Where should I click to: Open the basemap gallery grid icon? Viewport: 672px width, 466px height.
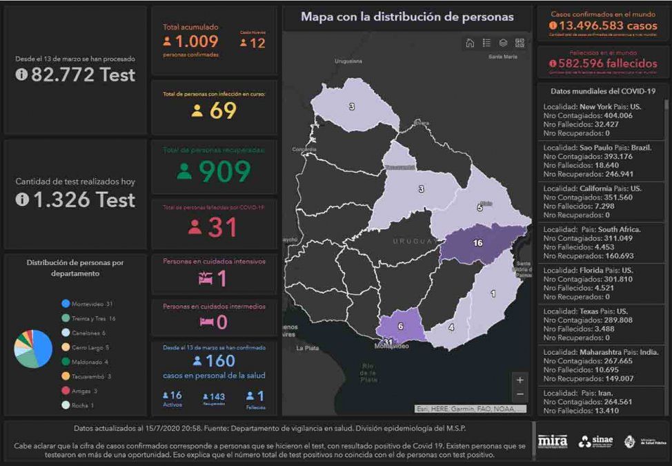520,43
